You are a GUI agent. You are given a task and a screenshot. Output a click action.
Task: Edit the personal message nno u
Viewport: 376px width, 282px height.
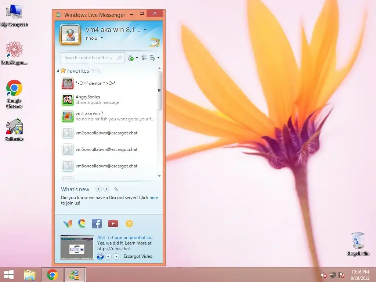(91, 38)
